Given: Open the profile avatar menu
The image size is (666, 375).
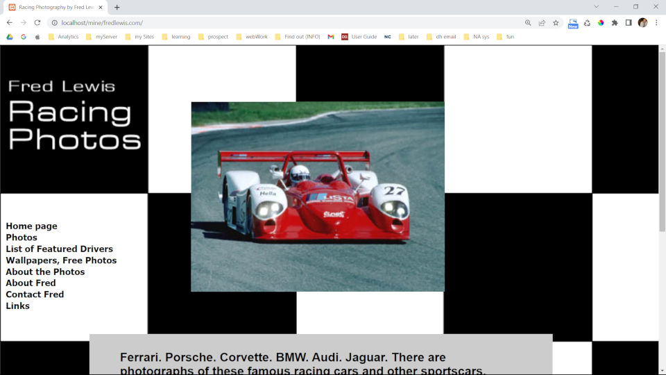Looking at the screenshot, I should click(642, 23).
